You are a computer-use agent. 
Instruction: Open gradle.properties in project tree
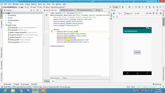click(21, 37)
